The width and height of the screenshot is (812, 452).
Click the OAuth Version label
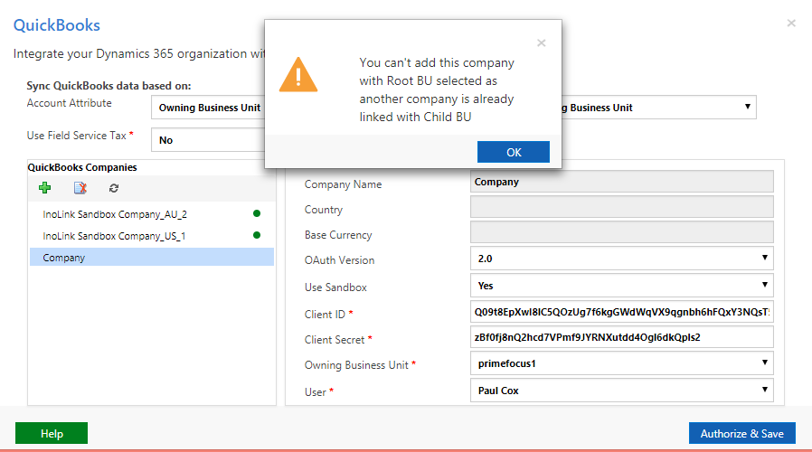point(339,260)
